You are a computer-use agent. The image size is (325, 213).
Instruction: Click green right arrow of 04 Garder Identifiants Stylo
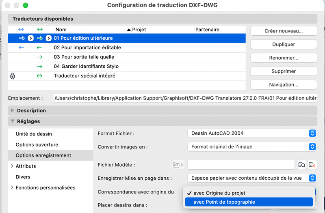click(x=39, y=67)
